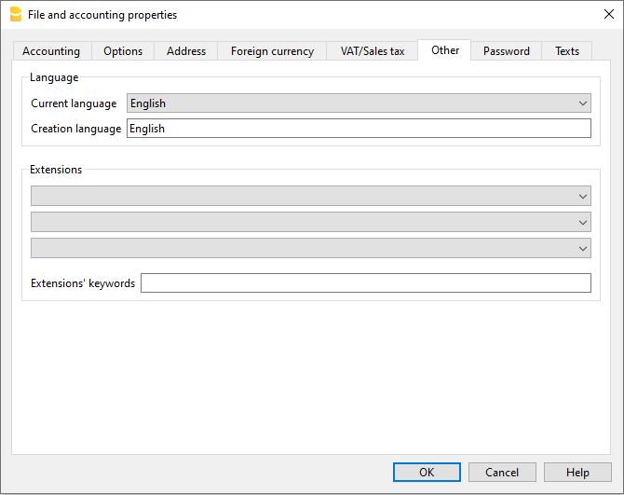Open the first Extensions dropdown
This screenshot has width=624, height=495.
[311, 196]
